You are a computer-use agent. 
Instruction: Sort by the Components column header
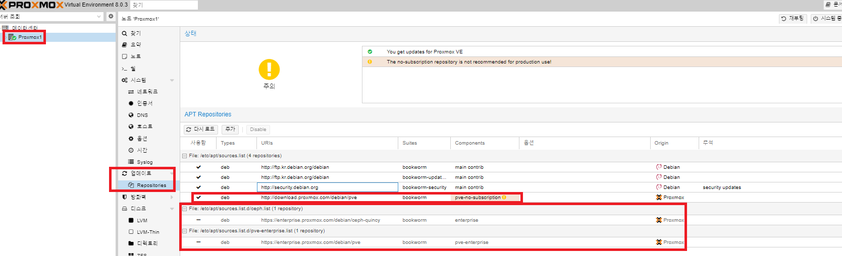[485, 143]
